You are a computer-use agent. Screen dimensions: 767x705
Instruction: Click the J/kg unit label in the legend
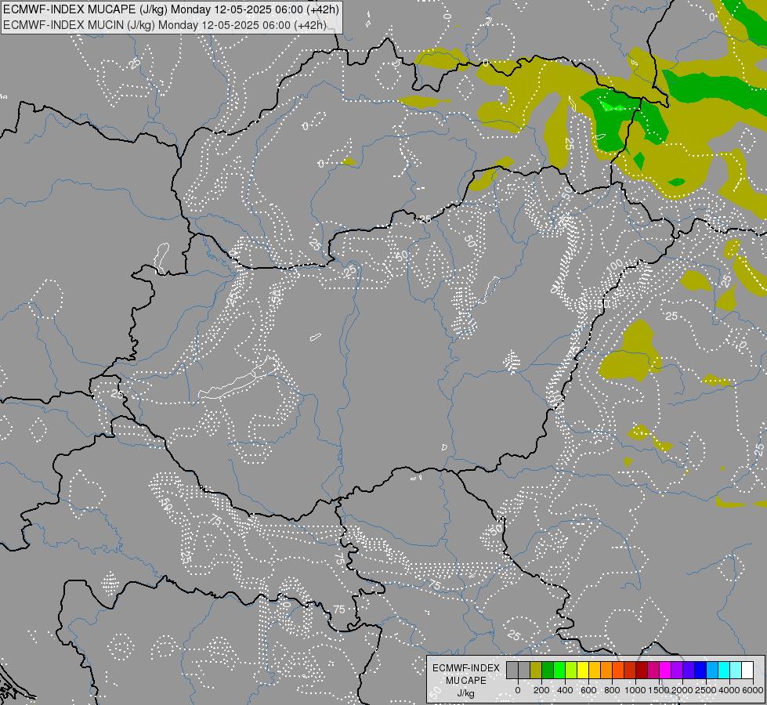(x=465, y=693)
